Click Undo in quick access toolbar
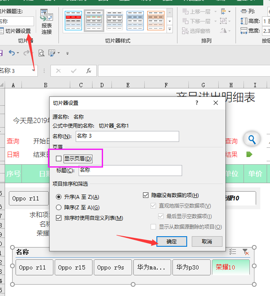Screen dimensions: 270x296 (x=12, y=53)
